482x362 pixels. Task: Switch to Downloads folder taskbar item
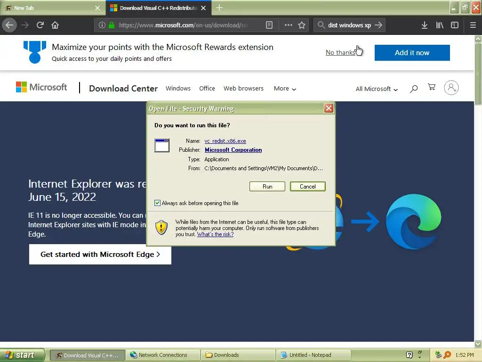tap(238, 355)
